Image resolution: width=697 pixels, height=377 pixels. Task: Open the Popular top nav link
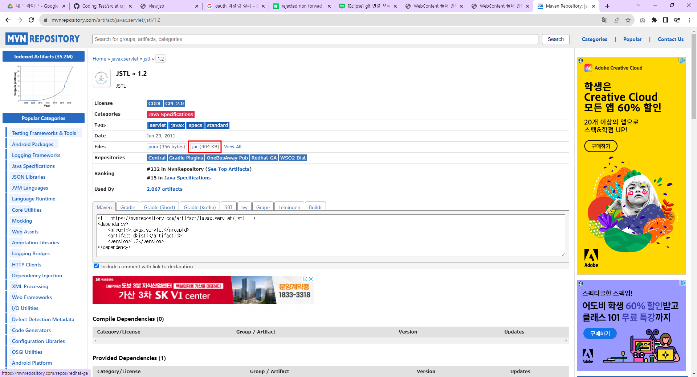click(632, 39)
